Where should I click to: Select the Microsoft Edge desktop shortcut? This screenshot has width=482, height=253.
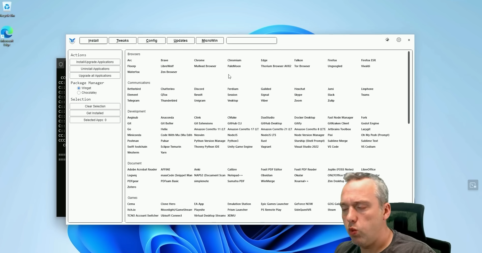click(7, 36)
